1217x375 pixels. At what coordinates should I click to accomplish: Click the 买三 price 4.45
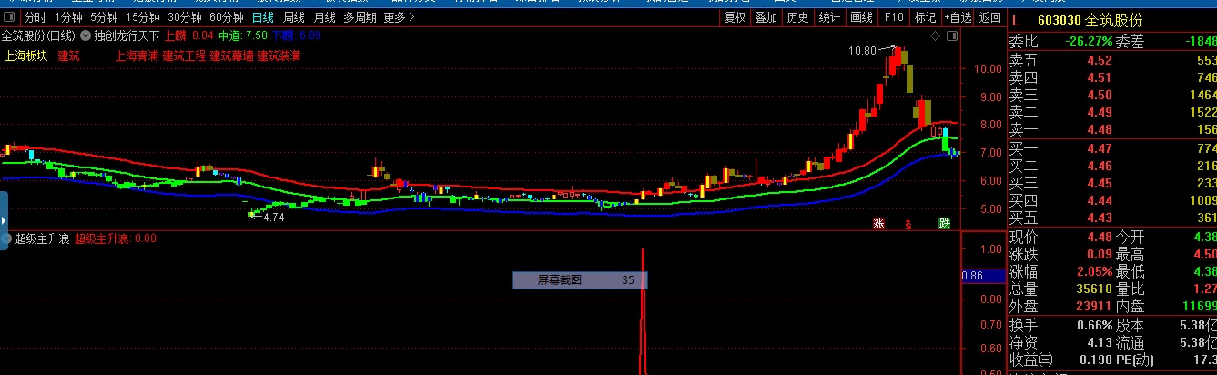point(1100,183)
